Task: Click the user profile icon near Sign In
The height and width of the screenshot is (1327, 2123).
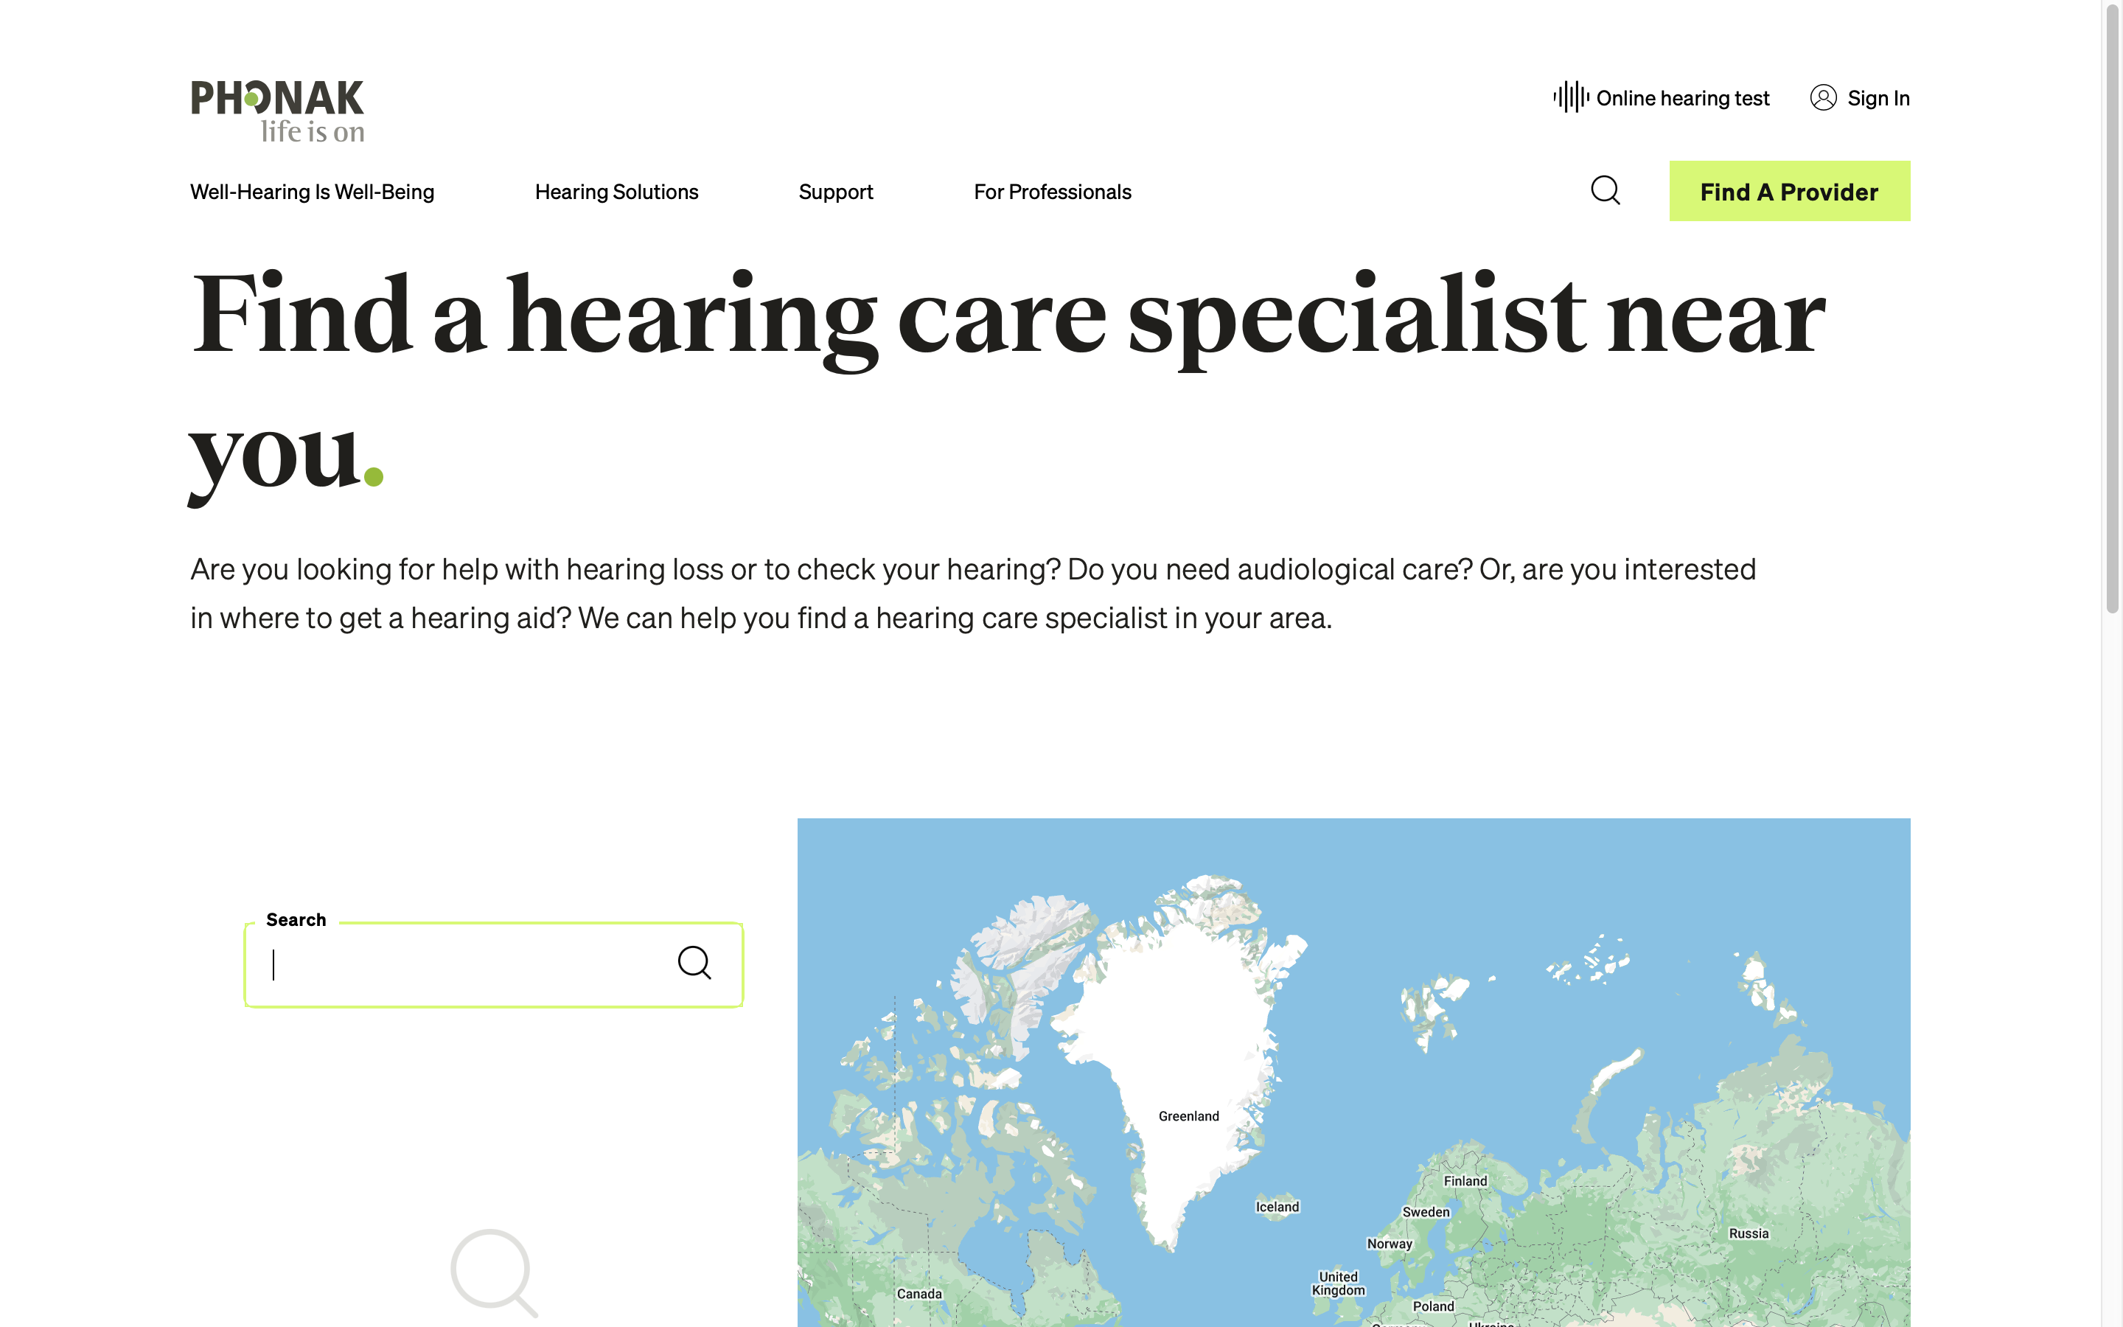Action: [x=1824, y=97]
